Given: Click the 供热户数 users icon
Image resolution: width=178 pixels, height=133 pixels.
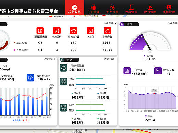Looking at the screenshot, I should [107, 31].
